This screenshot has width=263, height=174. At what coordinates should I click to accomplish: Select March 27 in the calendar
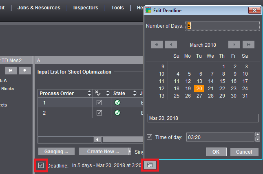pos(199,96)
